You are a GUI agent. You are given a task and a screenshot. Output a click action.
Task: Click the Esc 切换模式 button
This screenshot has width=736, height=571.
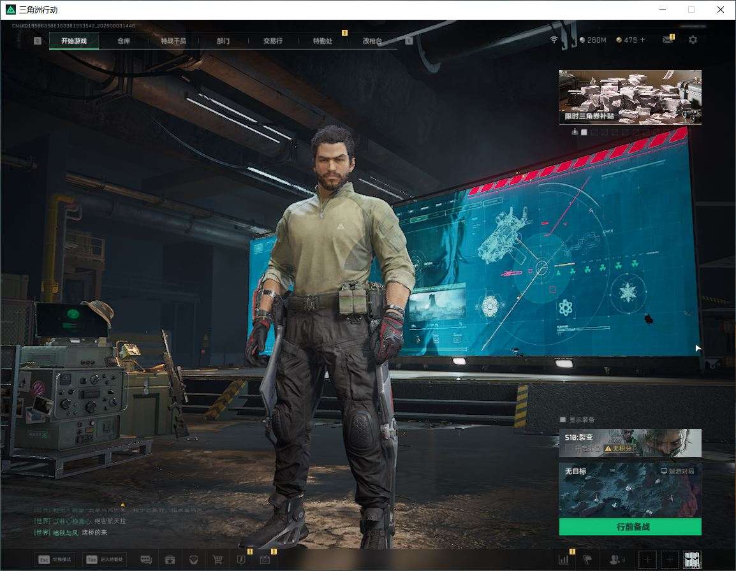click(55, 560)
